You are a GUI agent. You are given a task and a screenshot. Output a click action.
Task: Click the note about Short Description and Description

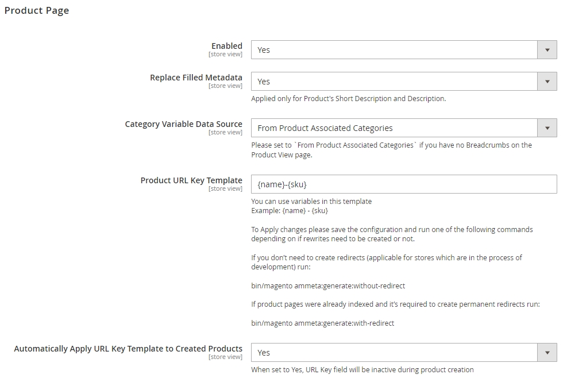point(349,98)
